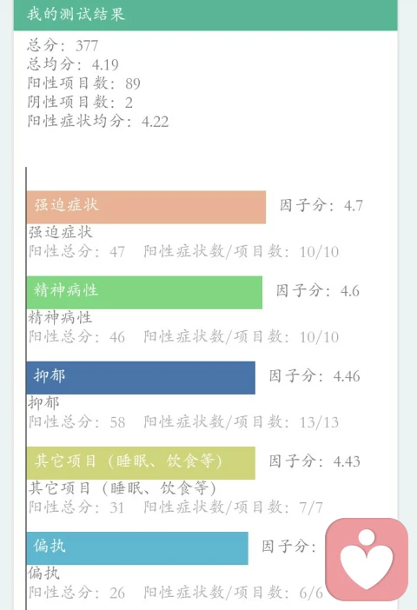The height and width of the screenshot is (610, 417).
Task: Select 阳性总分: 47 under 强迫症状
Action: coord(76,252)
